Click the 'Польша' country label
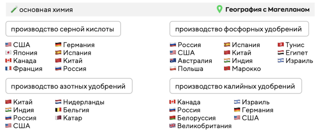 point(190,69)
